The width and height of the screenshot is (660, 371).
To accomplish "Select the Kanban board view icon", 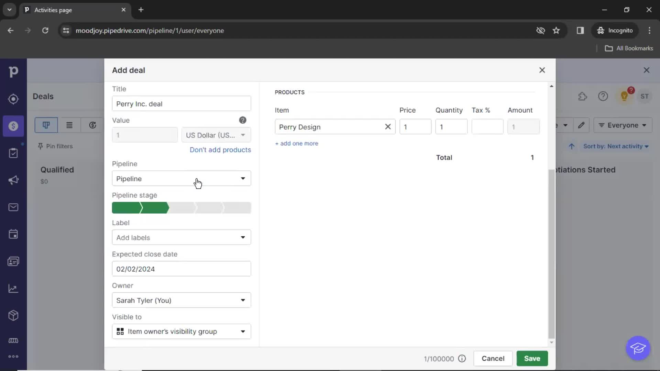I will pyautogui.click(x=46, y=125).
